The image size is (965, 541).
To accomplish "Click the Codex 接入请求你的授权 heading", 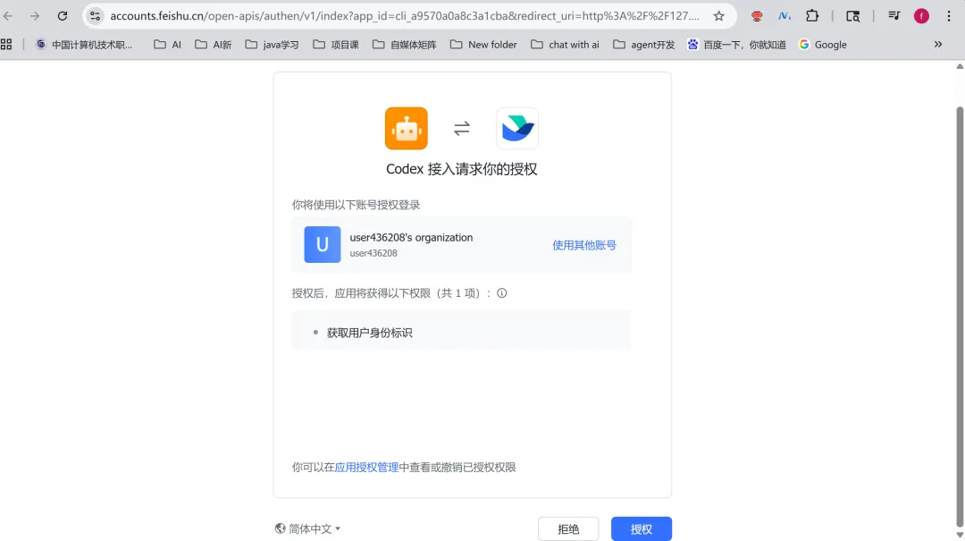I will point(462,169).
